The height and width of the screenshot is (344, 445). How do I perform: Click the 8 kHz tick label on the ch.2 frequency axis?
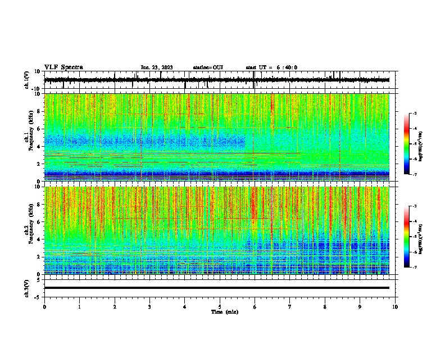[x=39, y=205]
